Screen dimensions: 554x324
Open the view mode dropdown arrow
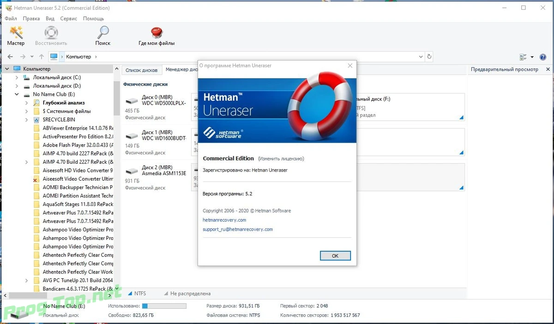pyautogui.click(x=532, y=57)
